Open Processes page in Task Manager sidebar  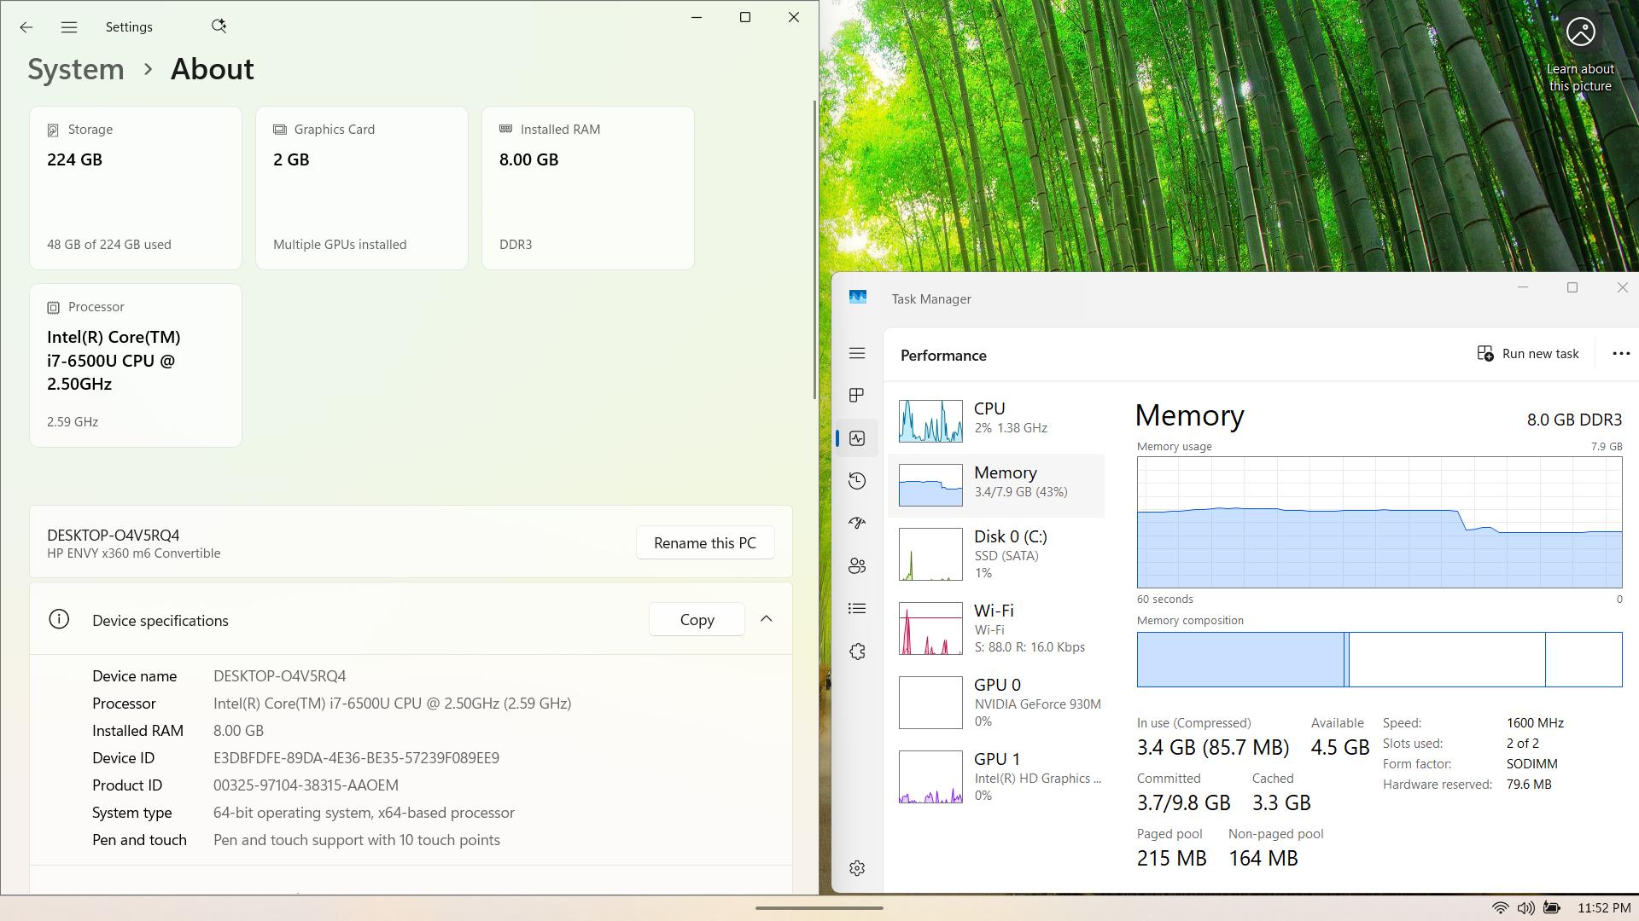tap(857, 396)
